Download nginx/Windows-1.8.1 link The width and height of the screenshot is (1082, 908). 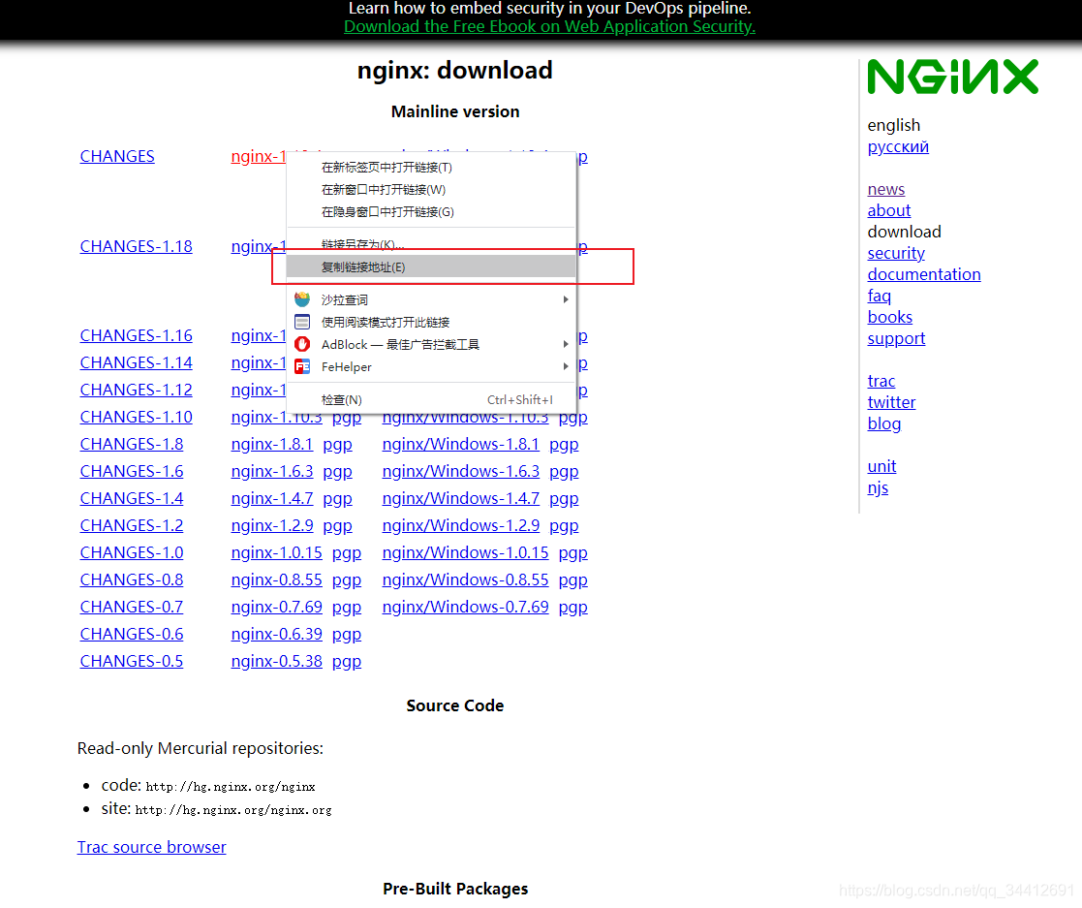[x=461, y=444]
